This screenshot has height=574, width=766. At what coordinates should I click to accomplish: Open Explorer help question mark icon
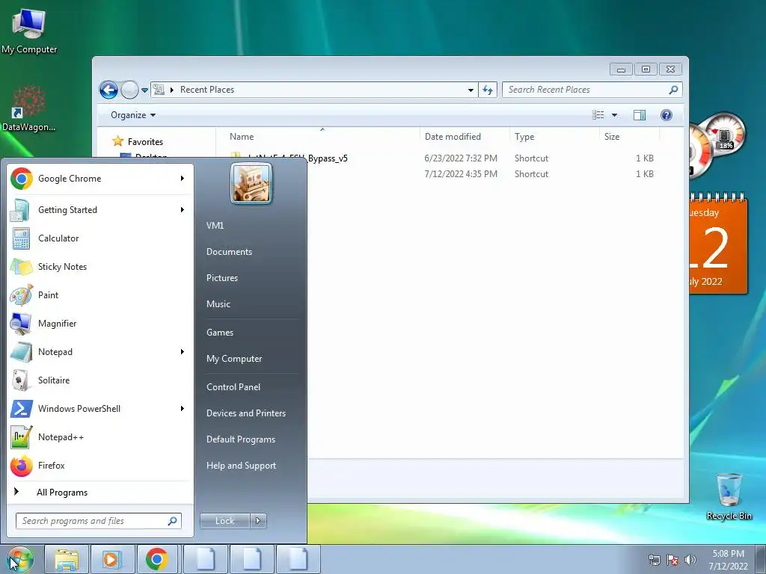click(x=667, y=114)
